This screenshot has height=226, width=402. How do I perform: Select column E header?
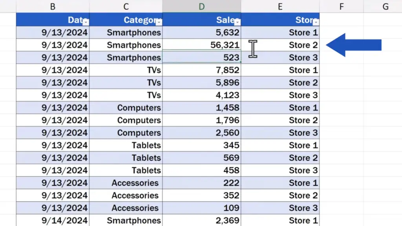click(280, 6)
